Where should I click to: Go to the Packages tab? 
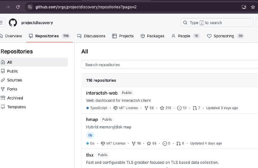point(152,36)
